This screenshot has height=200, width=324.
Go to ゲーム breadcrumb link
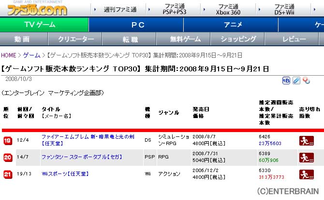point(31,55)
